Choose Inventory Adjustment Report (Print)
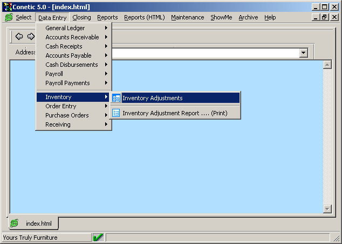Viewport: 342px width, 244px height. pyautogui.click(x=174, y=113)
